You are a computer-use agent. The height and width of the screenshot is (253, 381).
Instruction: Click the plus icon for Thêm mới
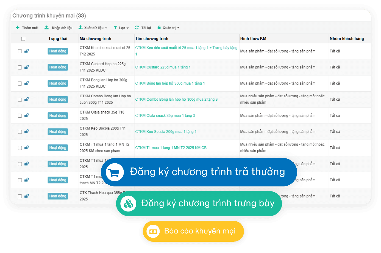(x=18, y=28)
